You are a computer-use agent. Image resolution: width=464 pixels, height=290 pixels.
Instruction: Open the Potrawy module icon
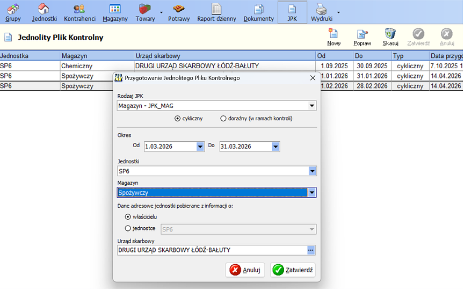[x=179, y=12]
